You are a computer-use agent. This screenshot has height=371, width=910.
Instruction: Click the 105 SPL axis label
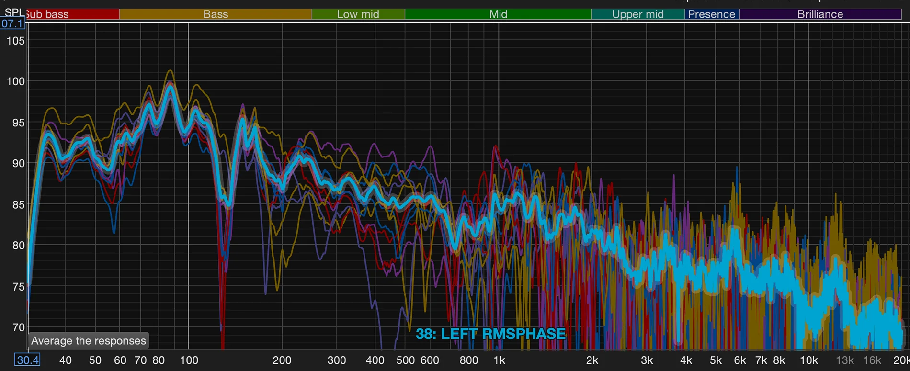[x=15, y=41]
